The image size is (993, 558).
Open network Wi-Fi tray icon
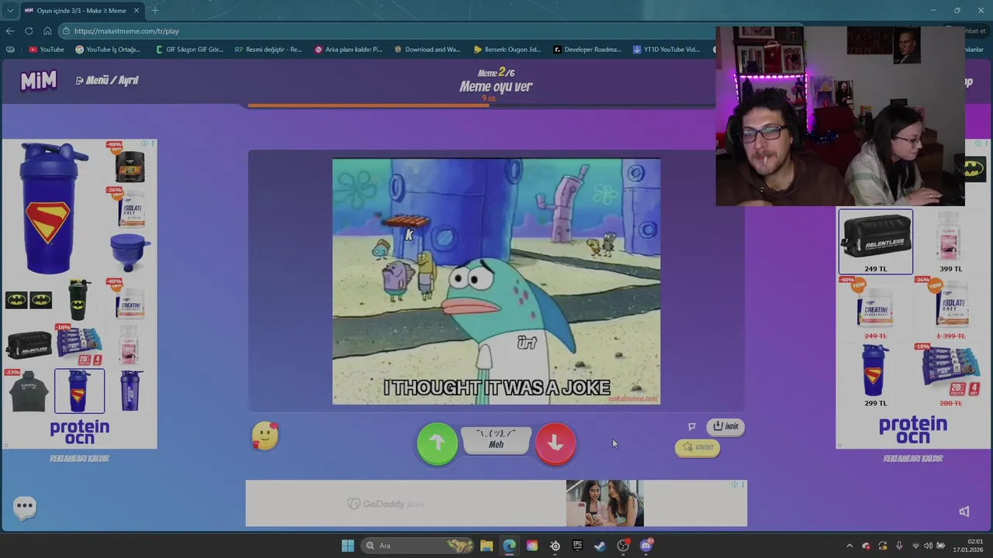[x=916, y=546]
